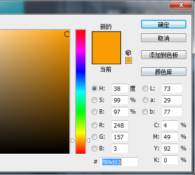Click the Y yellow field showing 92
Viewport: 195px width, 175px height.
click(x=170, y=148)
